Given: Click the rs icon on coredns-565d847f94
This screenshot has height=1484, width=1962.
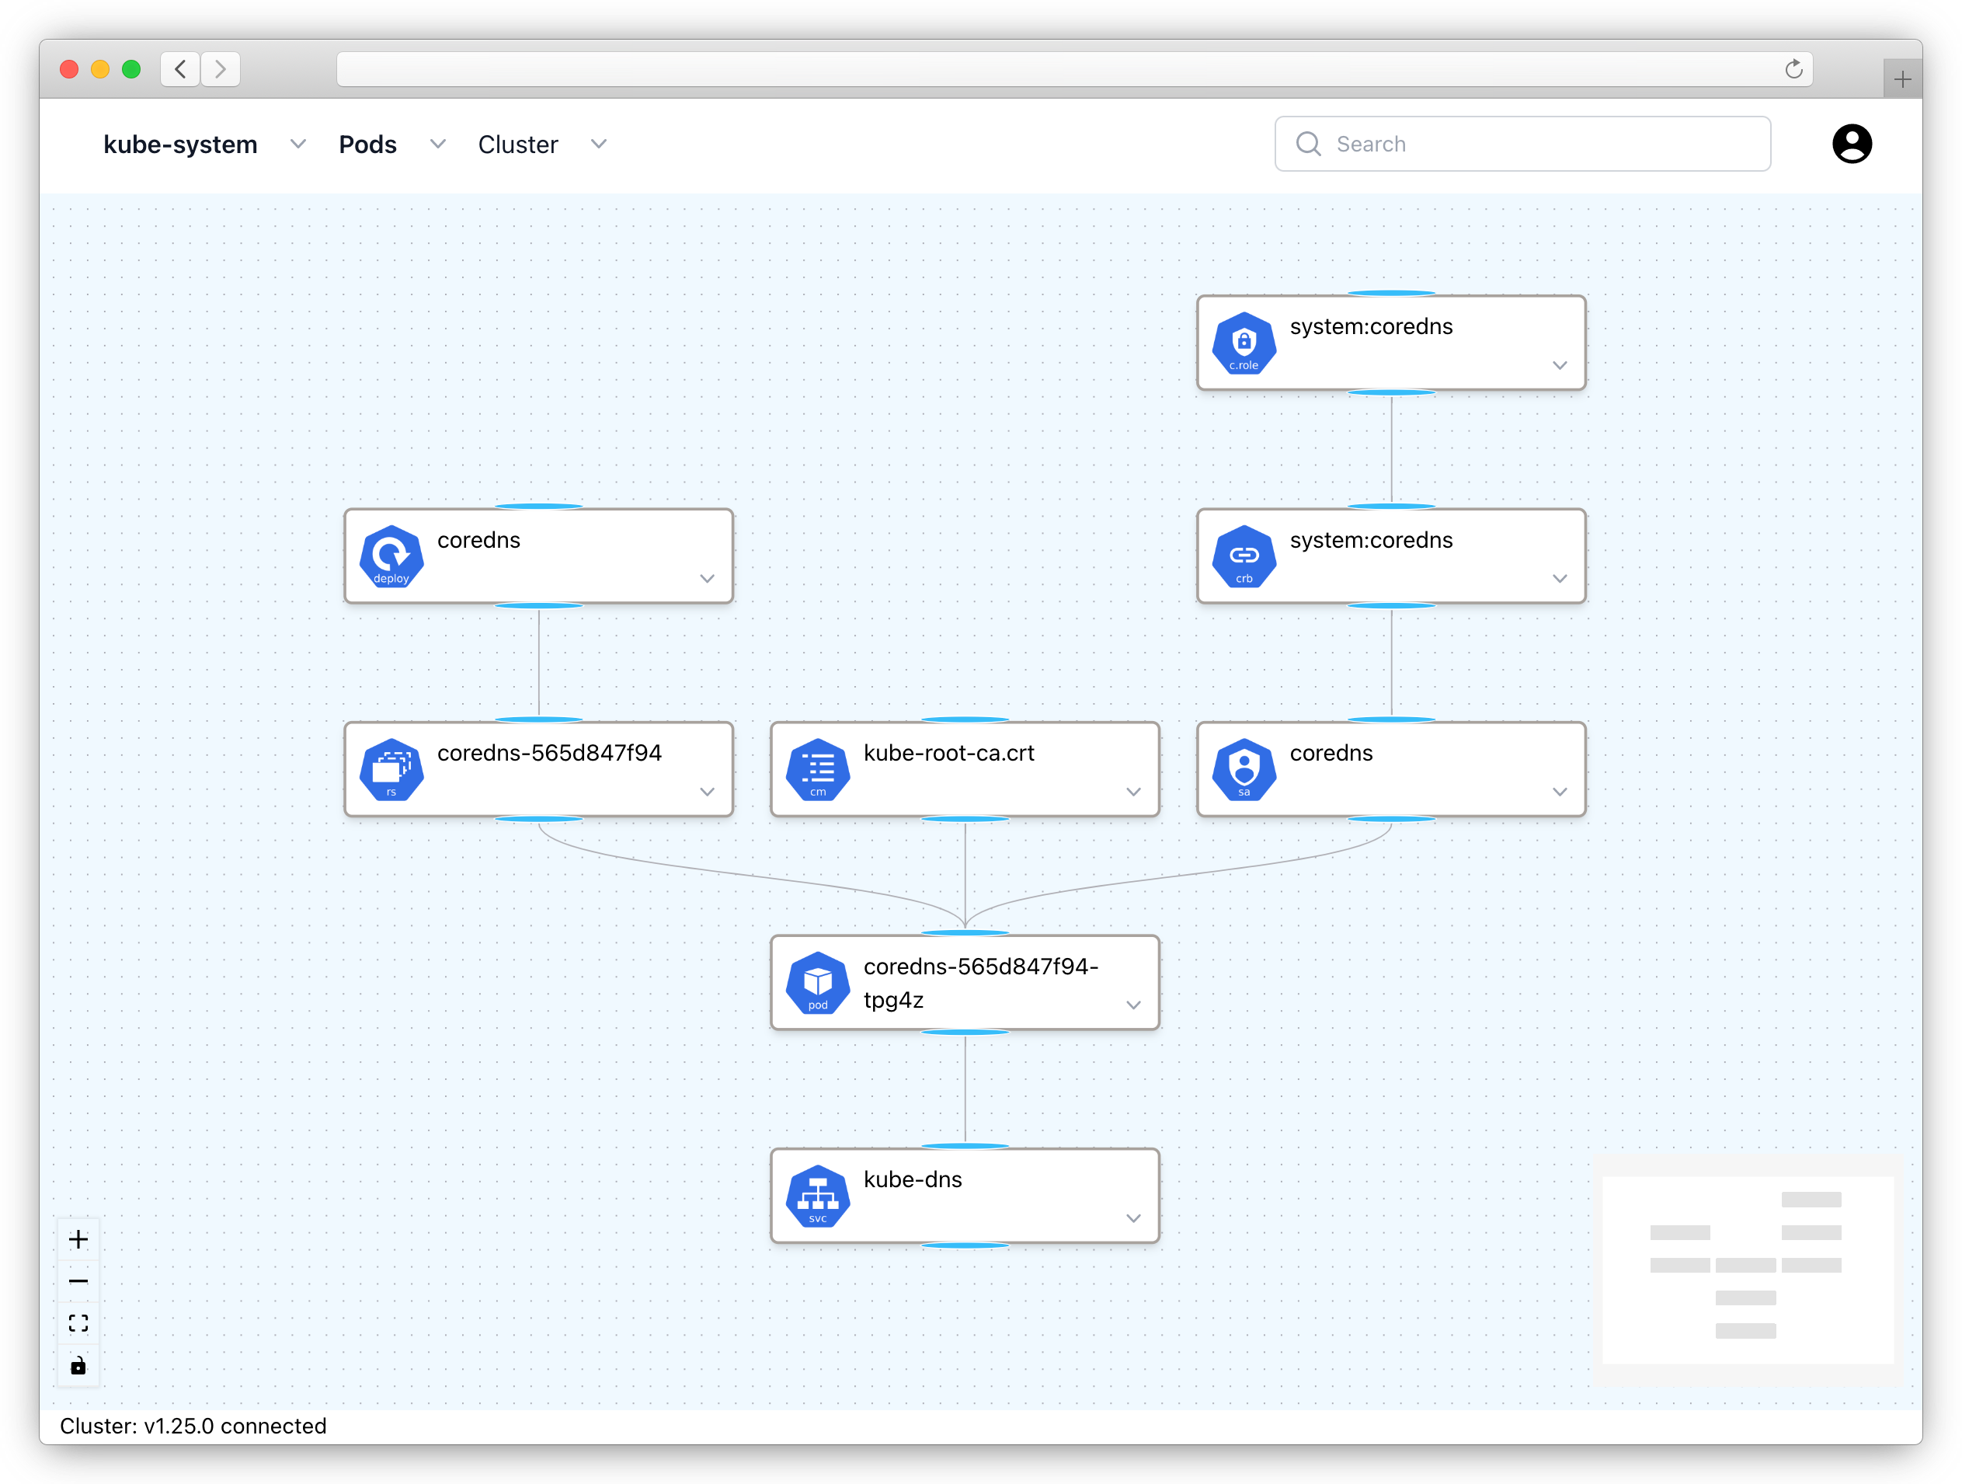Looking at the screenshot, I should [391, 769].
